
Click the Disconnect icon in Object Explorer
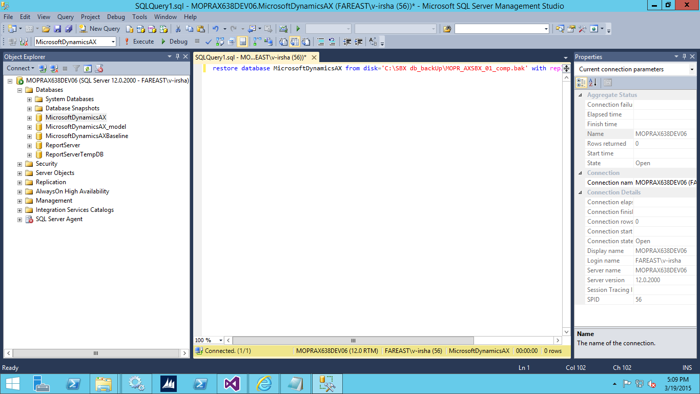(54, 68)
